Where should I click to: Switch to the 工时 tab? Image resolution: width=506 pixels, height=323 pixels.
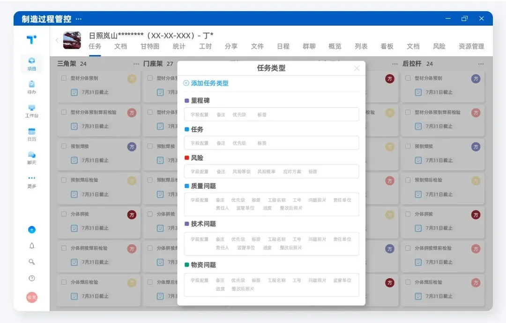205,46
